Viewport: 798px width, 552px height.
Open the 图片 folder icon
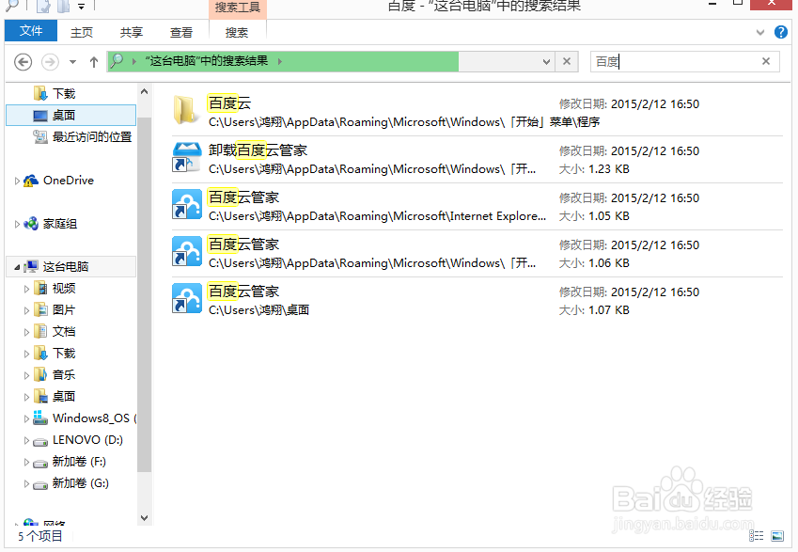point(40,309)
